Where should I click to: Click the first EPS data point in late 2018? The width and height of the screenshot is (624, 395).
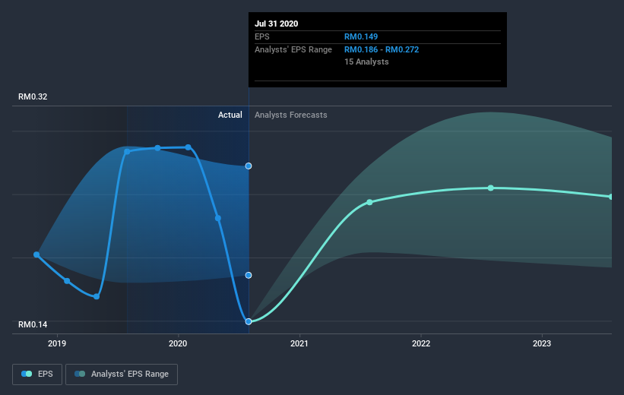pyautogui.click(x=36, y=254)
